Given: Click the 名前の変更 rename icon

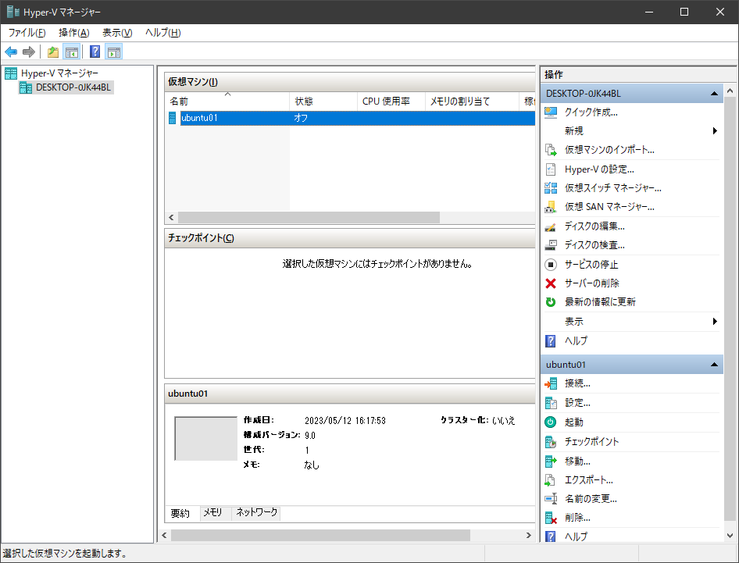Looking at the screenshot, I should pos(551,498).
